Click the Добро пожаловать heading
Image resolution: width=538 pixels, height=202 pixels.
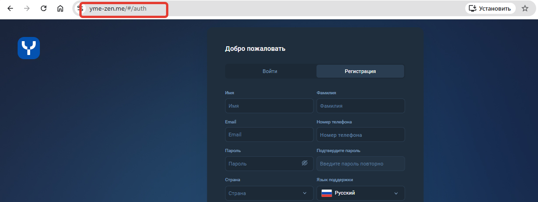tap(255, 49)
